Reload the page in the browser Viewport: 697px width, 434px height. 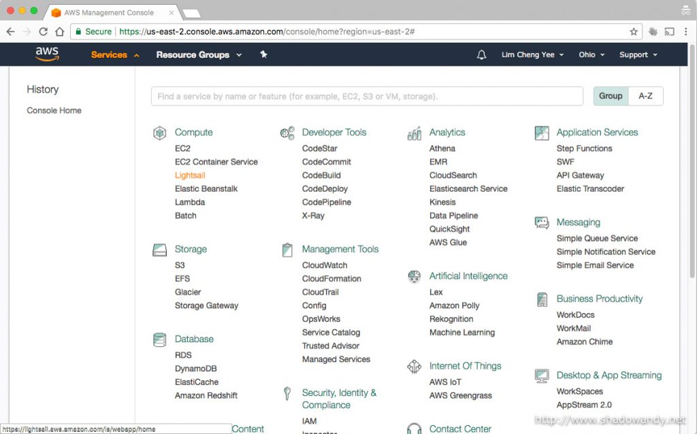click(x=43, y=31)
